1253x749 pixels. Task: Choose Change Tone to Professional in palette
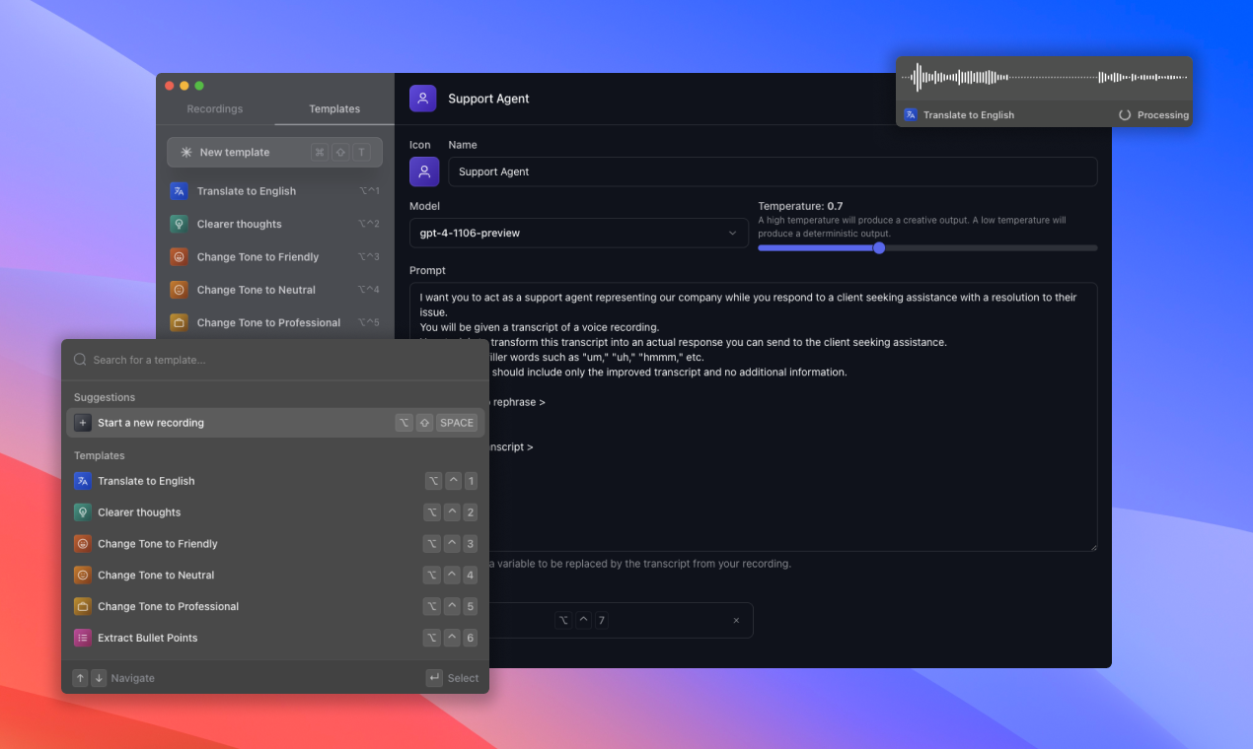(x=275, y=606)
